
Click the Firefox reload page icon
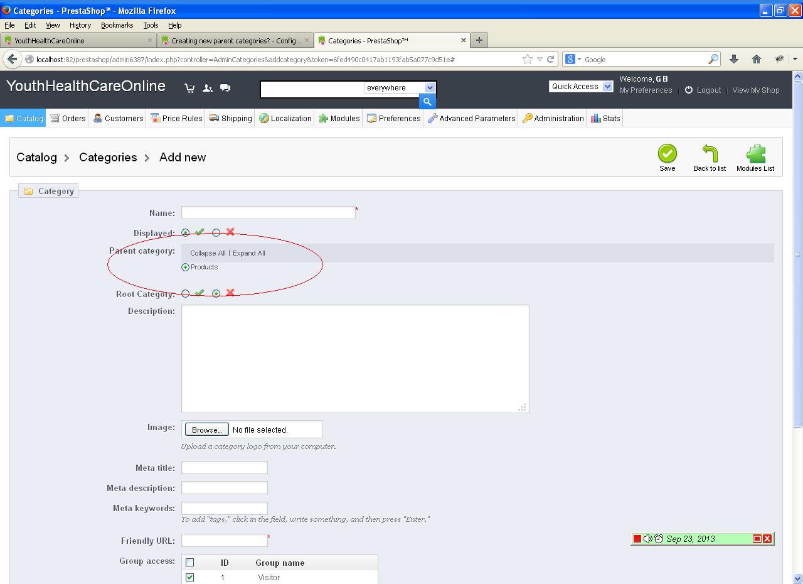coord(550,59)
